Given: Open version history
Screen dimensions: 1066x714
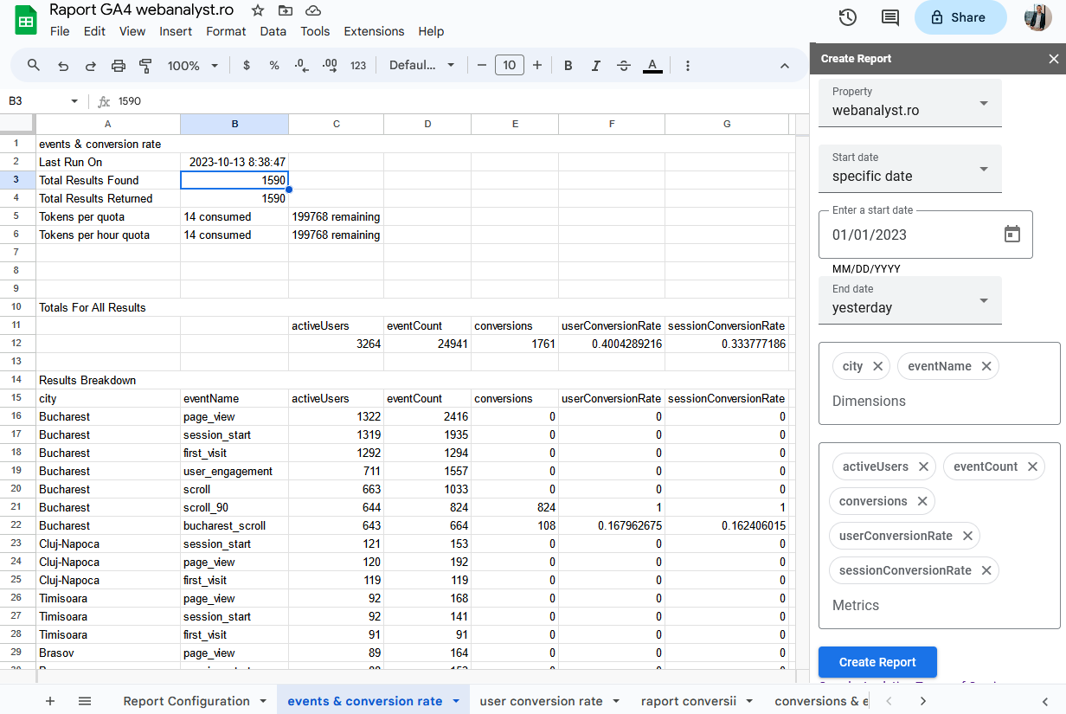Looking at the screenshot, I should click(847, 16).
